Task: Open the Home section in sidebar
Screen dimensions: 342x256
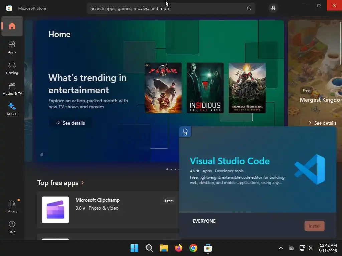Action: click(x=12, y=26)
